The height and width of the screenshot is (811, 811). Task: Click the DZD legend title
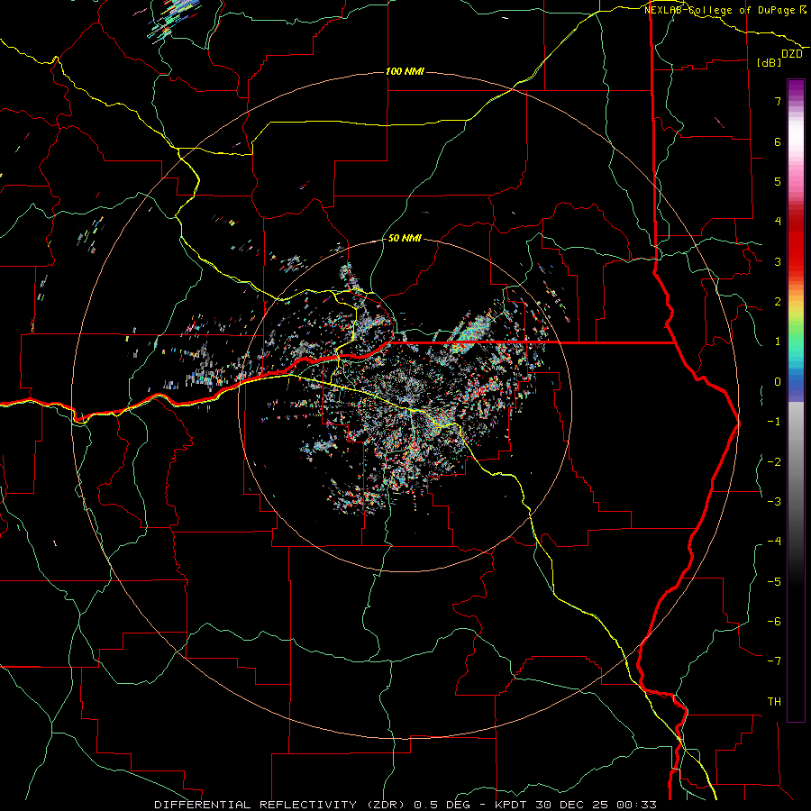click(791, 54)
